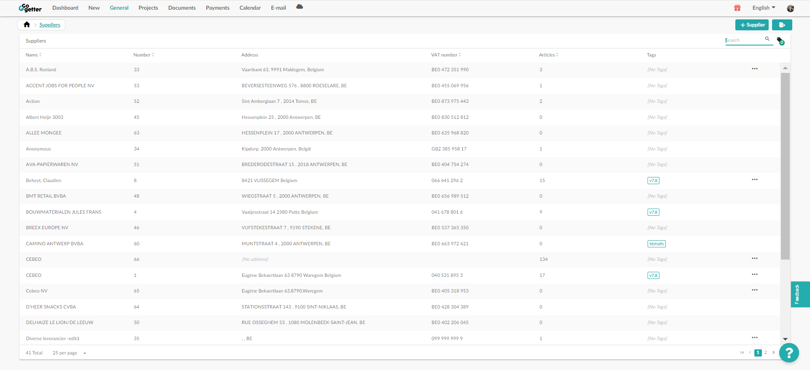Open the Payments menu
This screenshot has width=810, height=370.
pos(218,8)
